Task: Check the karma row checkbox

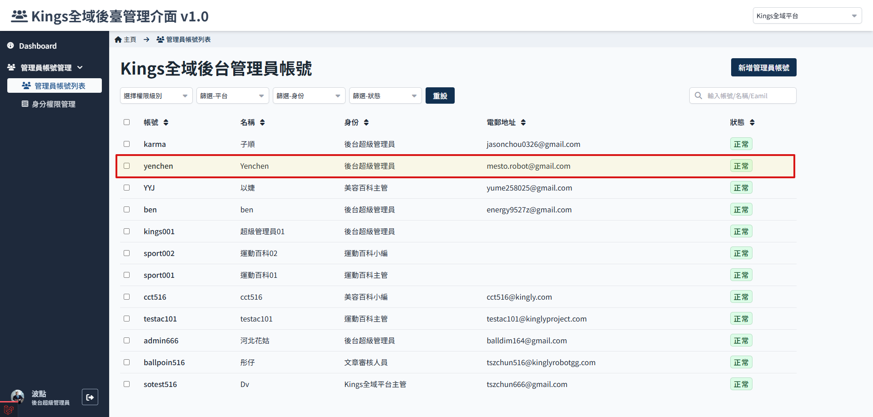Action: click(x=126, y=144)
